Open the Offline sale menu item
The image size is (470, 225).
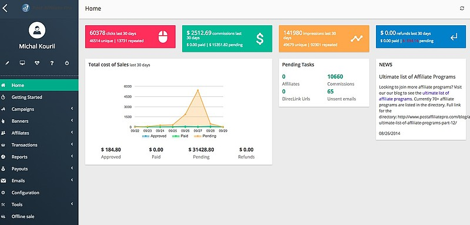(x=39, y=216)
